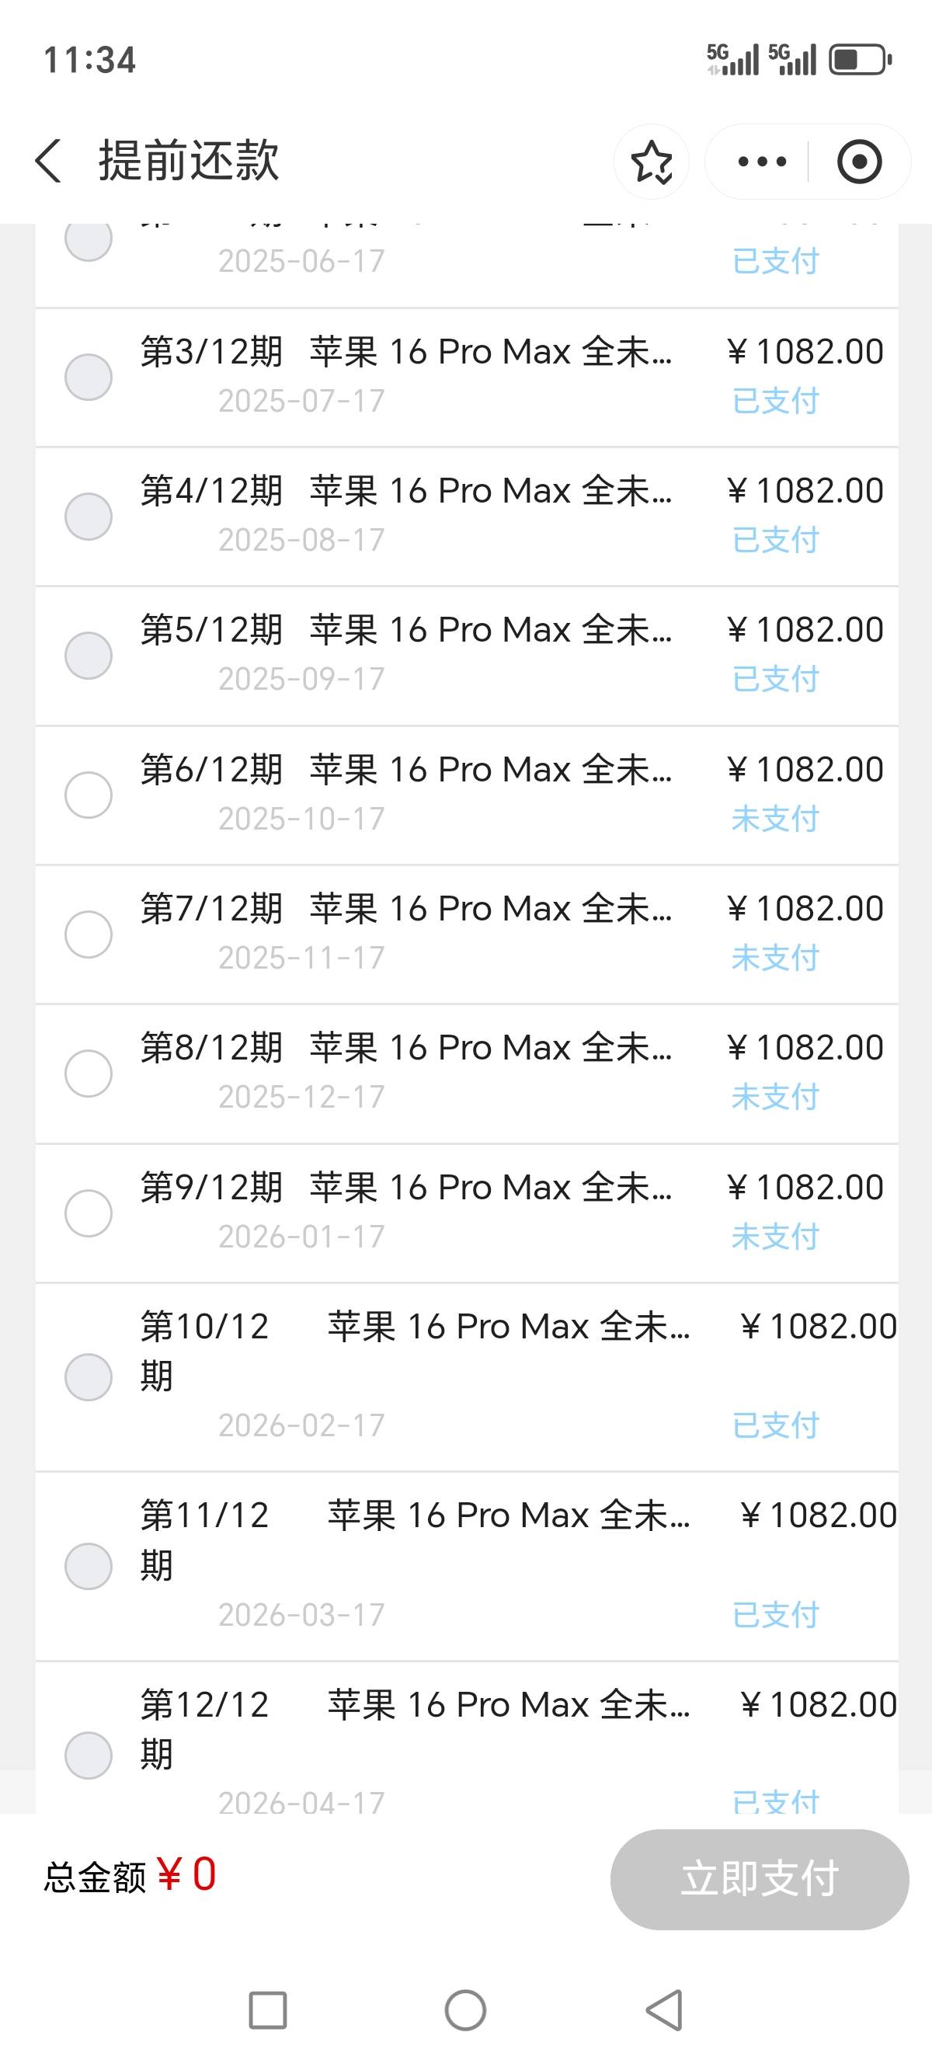Tap 未支付 status for 2025-10-17 installment
Image resolution: width=932 pixels, height=2060 pixels.
tap(775, 819)
